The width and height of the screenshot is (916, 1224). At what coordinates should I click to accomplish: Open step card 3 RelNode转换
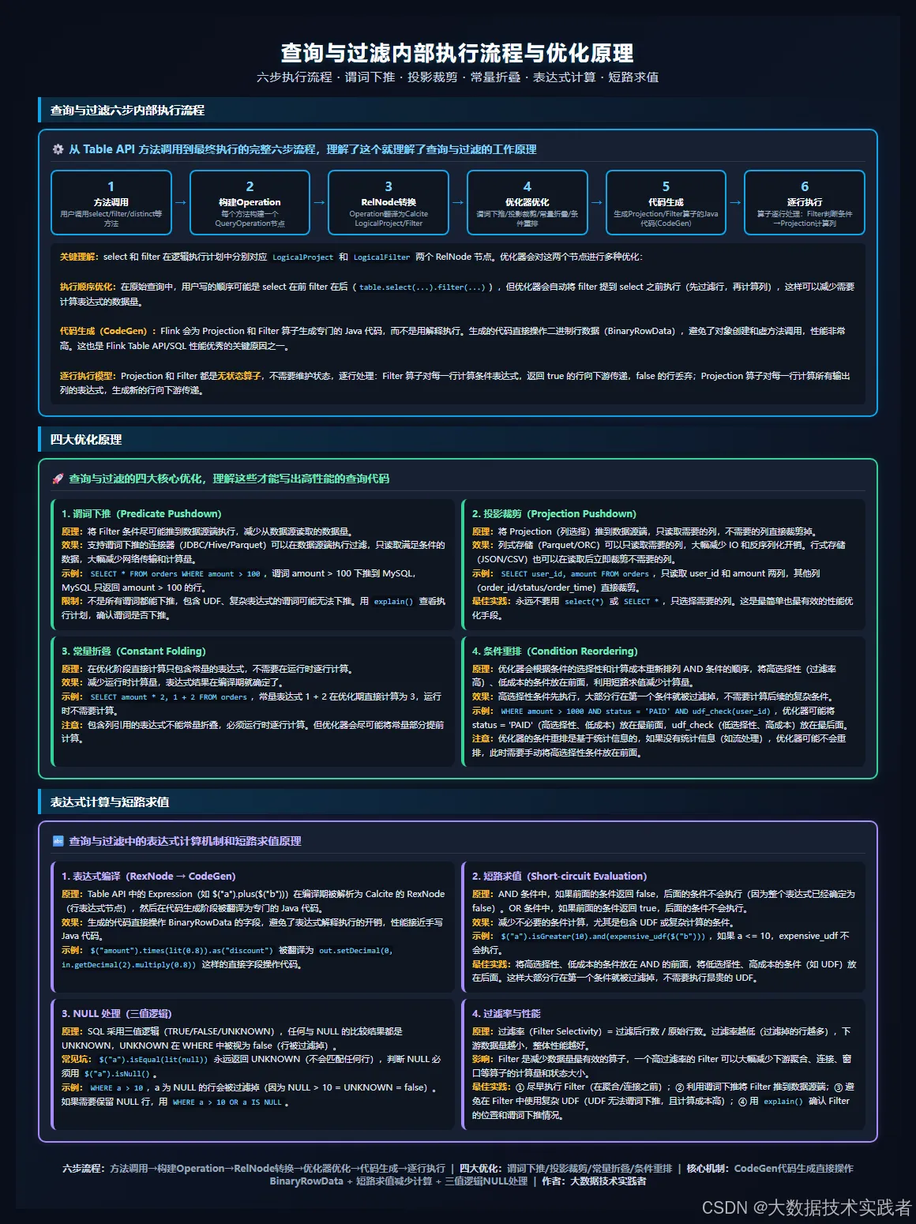pyautogui.click(x=389, y=203)
